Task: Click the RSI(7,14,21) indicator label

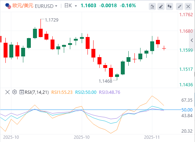Action: 37,92
